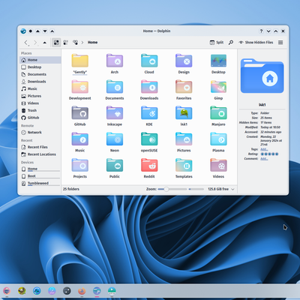Screen dimensions: 300x300
Task: Switch to Icons view mode
Action: 56,42
